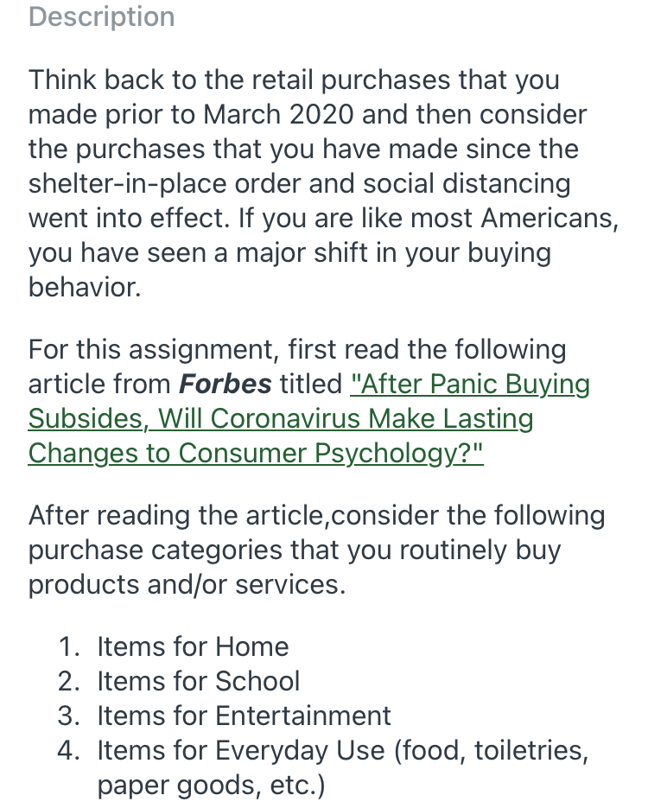Click the "Description" heading
The height and width of the screenshot is (808, 648).
101,16
